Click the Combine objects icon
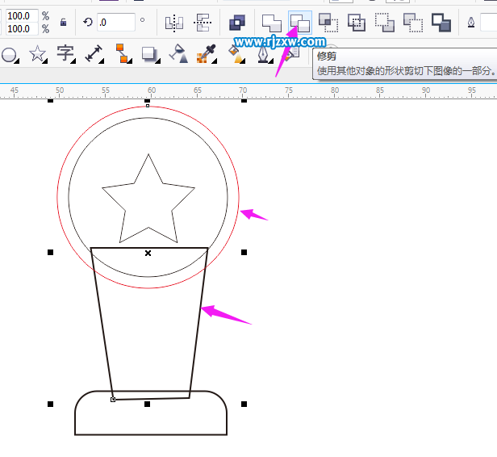497x457 pixels. pyautogui.click(x=236, y=22)
